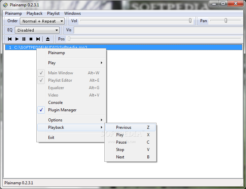
Task: Click the Previous track toolbar icon
Action: [x=10, y=39]
